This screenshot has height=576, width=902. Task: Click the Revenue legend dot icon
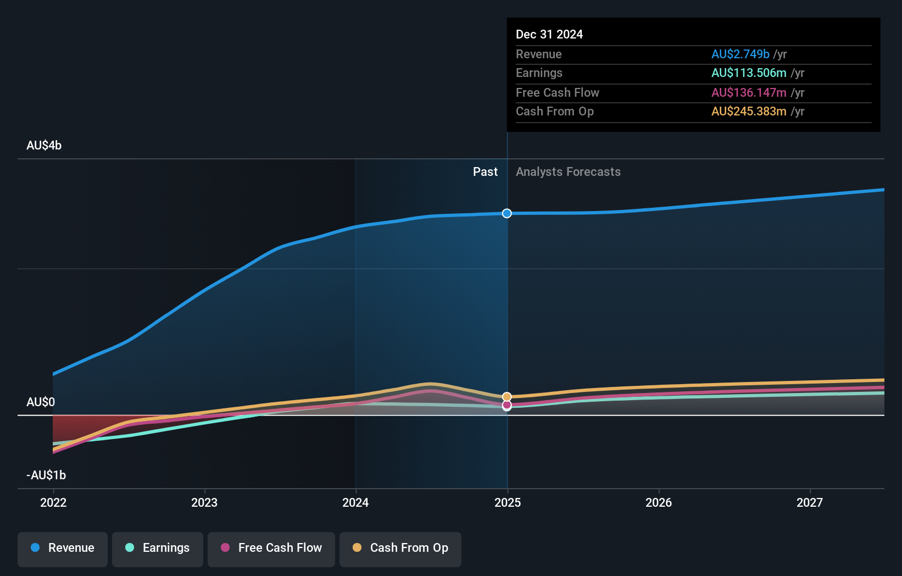coord(36,548)
